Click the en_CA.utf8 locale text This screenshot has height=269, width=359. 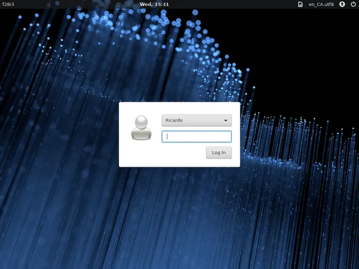tap(321, 4)
